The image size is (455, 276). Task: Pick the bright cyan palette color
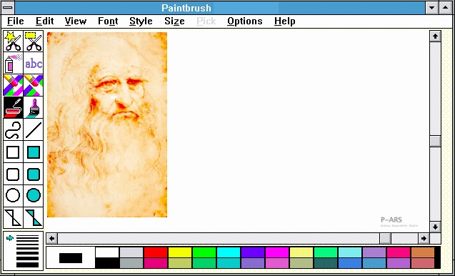(x=229, y=252)
